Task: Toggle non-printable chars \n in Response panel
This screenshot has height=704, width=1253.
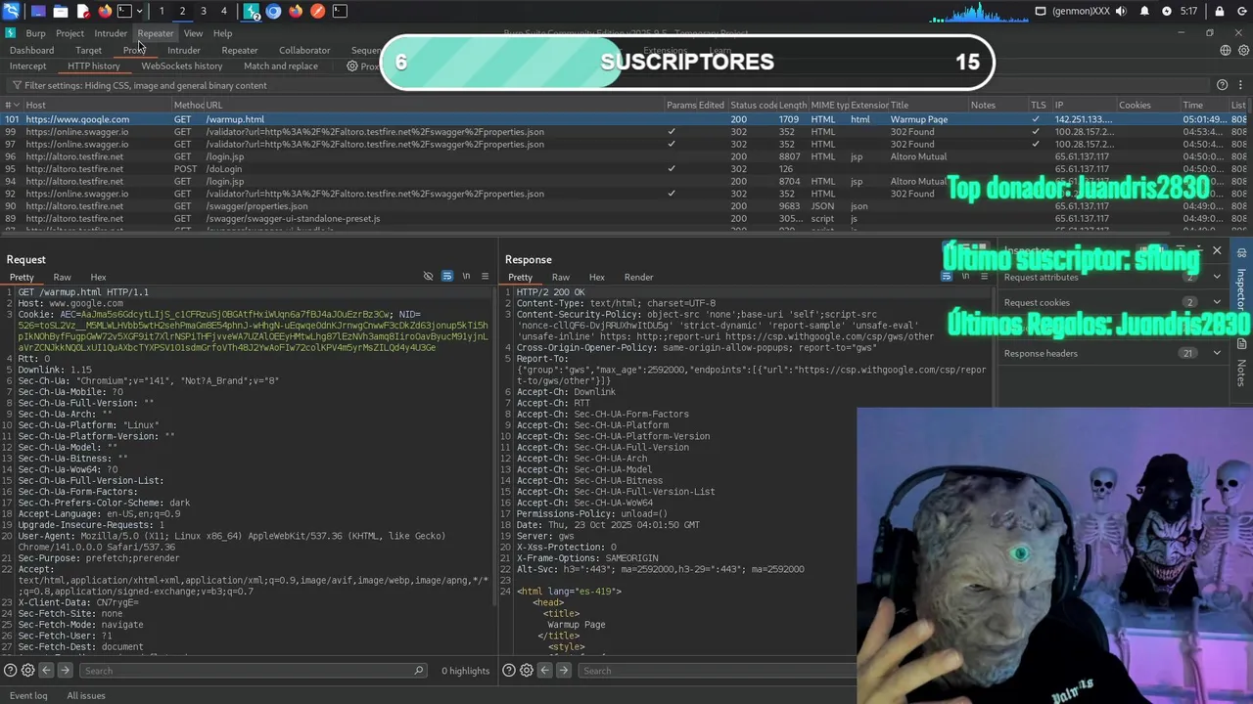Action: click(964, 277)
